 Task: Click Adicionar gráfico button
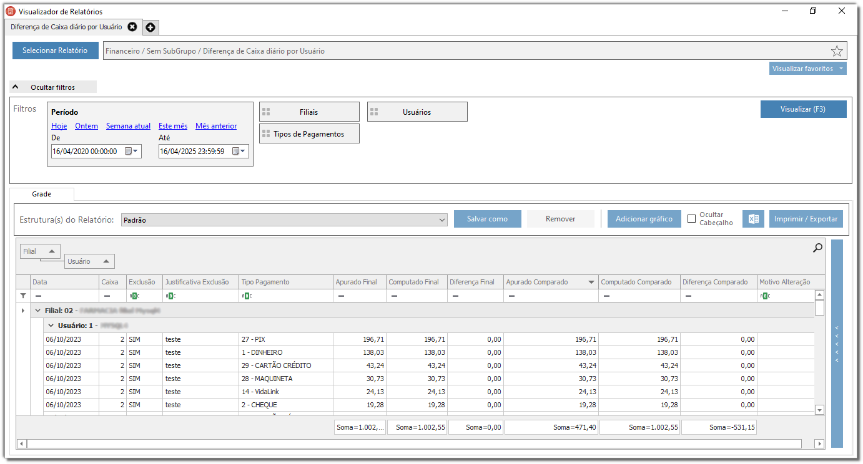tap(644, 219)
